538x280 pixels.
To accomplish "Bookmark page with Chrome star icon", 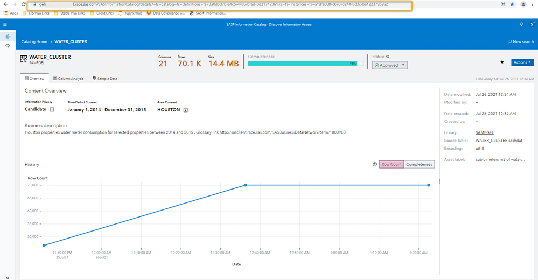I will pyautogui.click(x=512, y=4).
